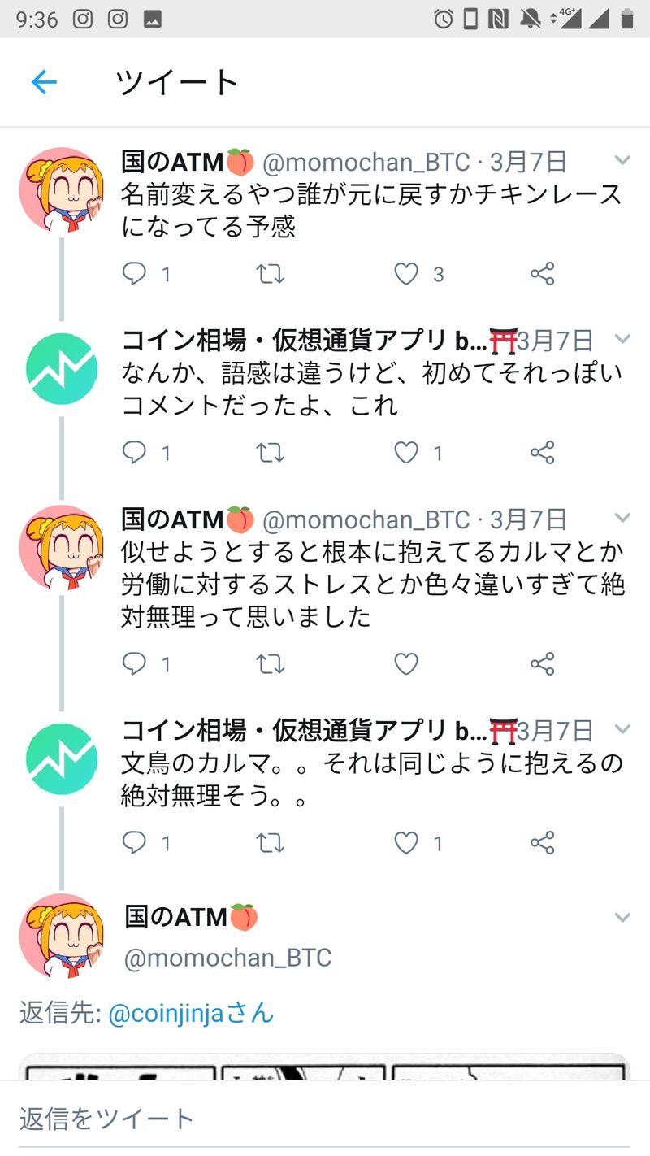Tap the back arrow in the header
Screen dimensions: 650x1156
pos(44,82)
